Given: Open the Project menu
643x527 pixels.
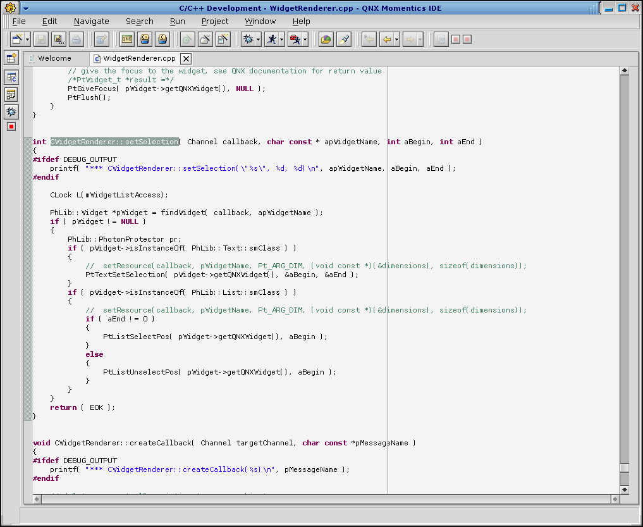Looking at the screenshot, I should coord(215,21).
